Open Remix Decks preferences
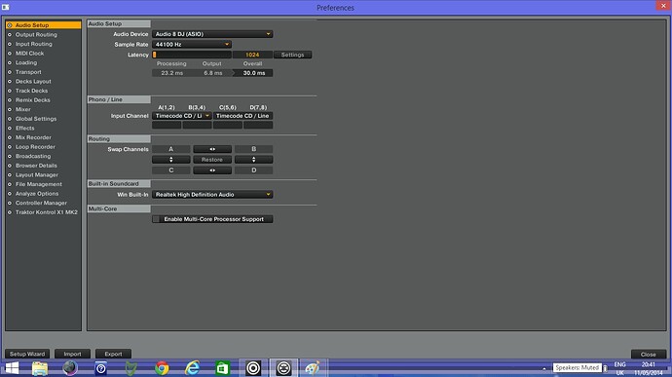The image size is (672, 377). [32, 100]
